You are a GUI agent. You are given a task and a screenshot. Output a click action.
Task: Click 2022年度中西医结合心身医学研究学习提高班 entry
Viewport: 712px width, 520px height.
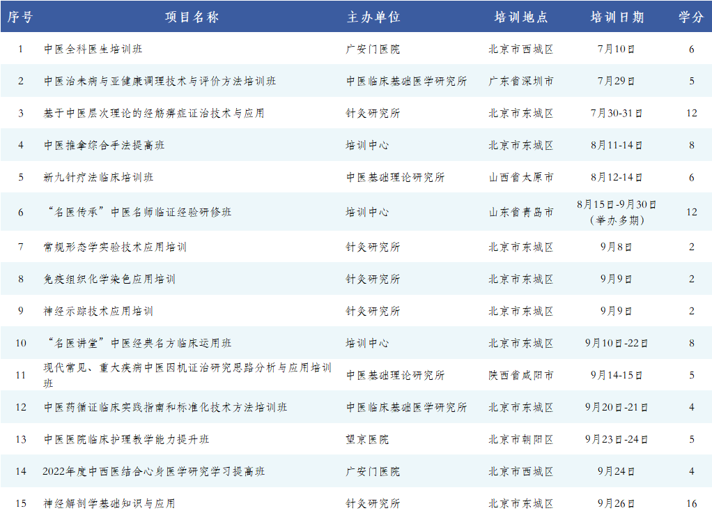tap(154, 472)
